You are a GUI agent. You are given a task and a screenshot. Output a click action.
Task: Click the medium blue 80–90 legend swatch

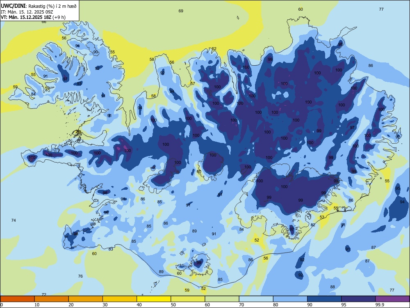click(290, 299)
